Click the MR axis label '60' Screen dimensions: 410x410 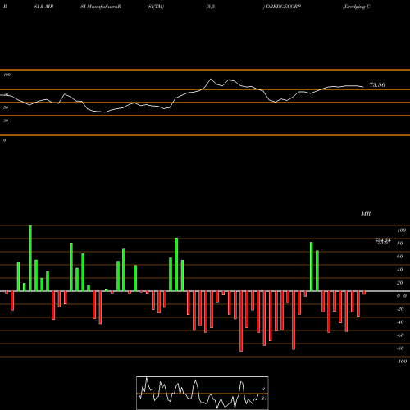pyautogui.click(x=400, y=257)
